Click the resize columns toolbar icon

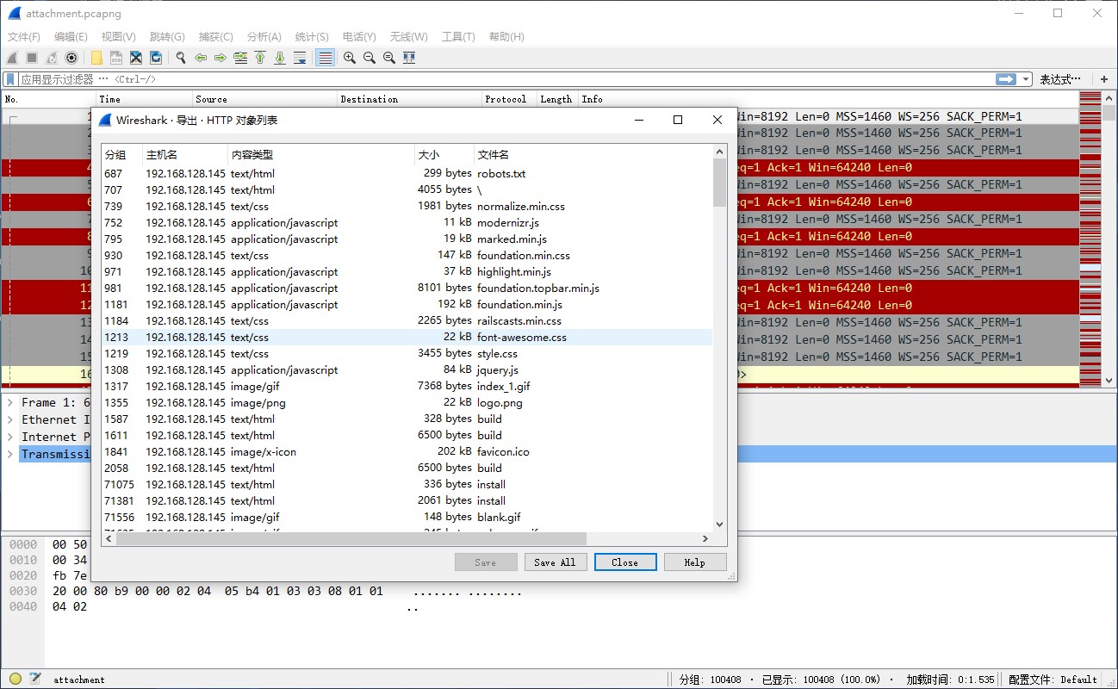click(409, 58)
